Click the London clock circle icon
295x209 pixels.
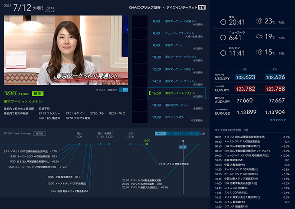pos(223,53)
